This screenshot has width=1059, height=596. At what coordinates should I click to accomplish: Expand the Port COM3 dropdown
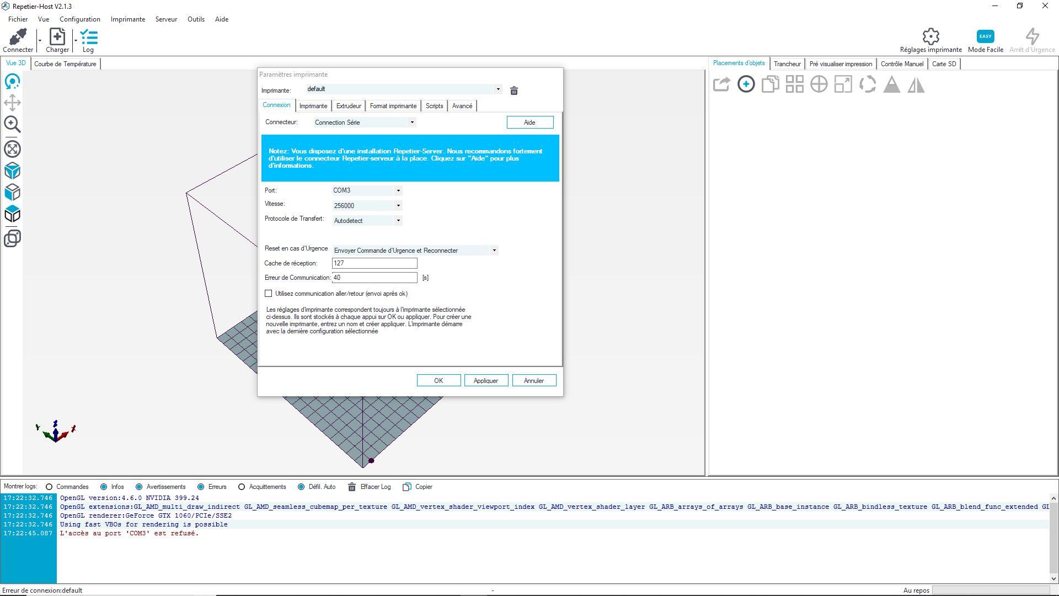[398, 190]
